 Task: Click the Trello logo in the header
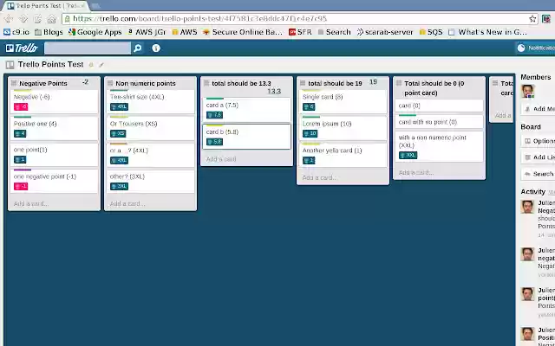22,48
